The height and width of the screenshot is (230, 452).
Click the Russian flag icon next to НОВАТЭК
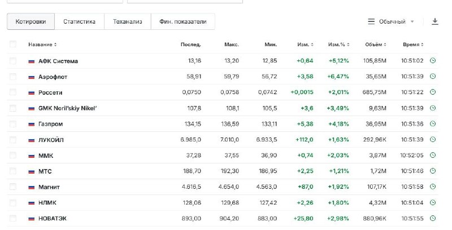pyautogui.click(x=32, y=219)
